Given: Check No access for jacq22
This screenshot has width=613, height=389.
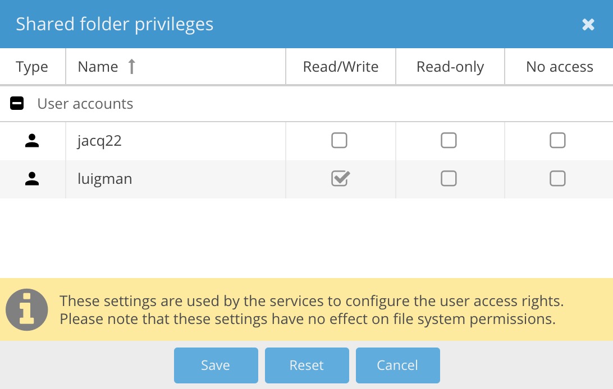Looking at the screenshot, I should (557, 141).
